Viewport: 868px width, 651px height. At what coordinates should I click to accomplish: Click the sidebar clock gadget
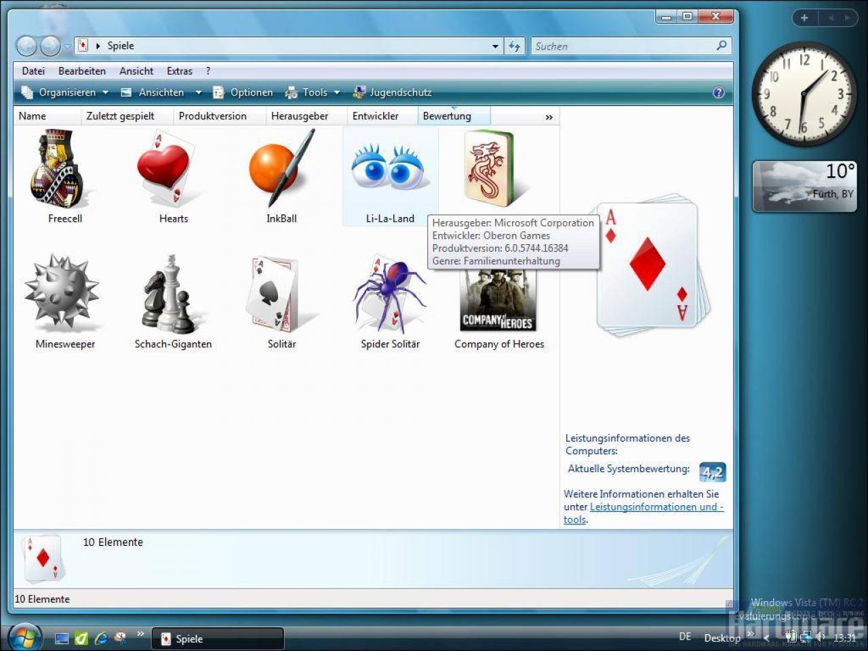[x=804, y=94]
